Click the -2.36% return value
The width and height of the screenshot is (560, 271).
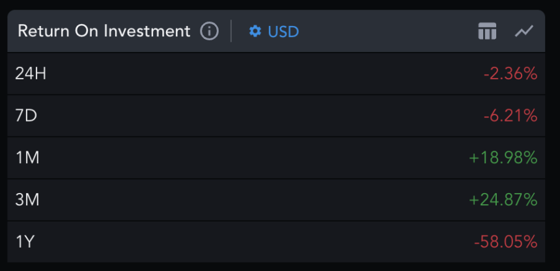pos(511,73)
